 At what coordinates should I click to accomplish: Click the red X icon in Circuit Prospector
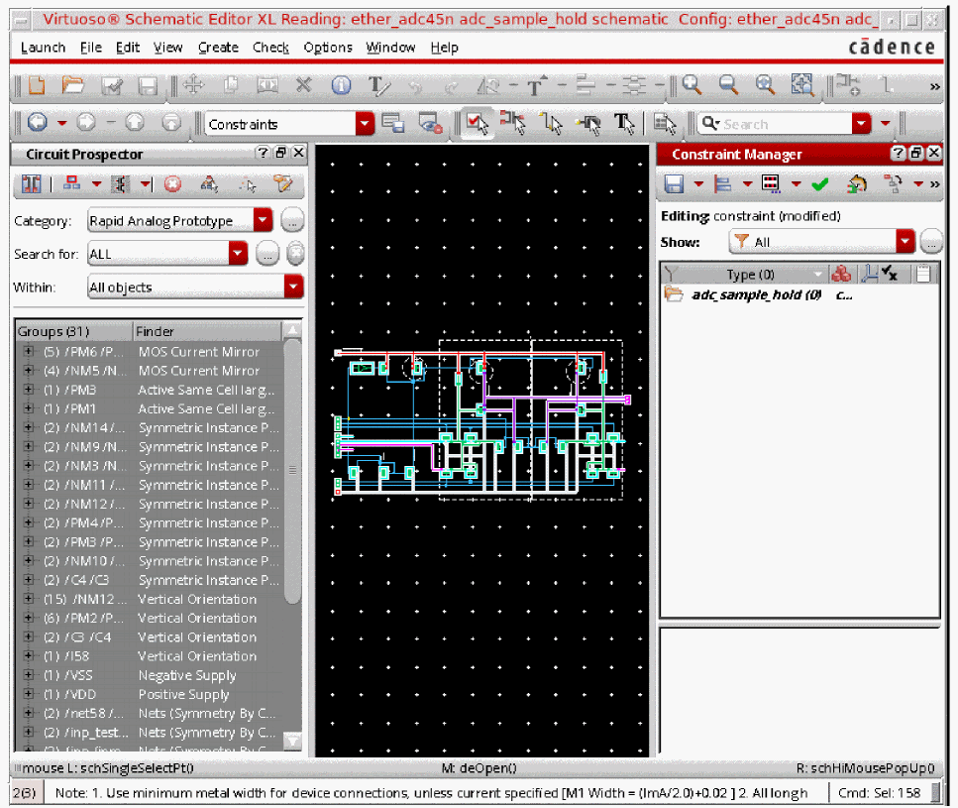pos(173,183)
